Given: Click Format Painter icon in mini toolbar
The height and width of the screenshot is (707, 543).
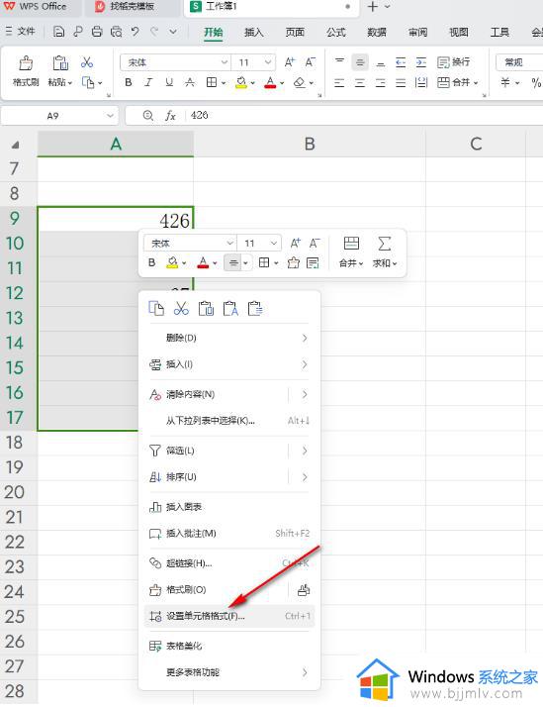Looking at the screenshot, I should pos(294,262).
